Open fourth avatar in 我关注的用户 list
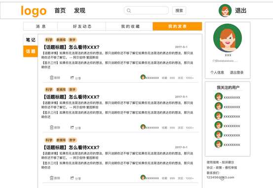The image size is (273, 188). pyautogui.click(x=219, y=125)
